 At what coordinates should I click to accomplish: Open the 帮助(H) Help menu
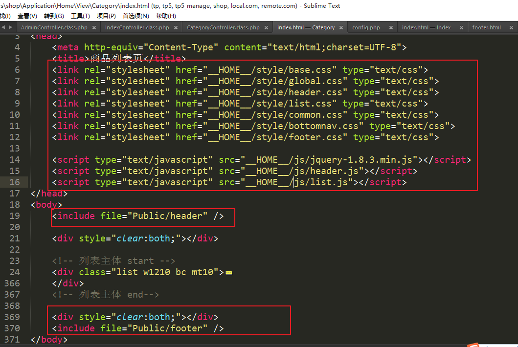166,16
